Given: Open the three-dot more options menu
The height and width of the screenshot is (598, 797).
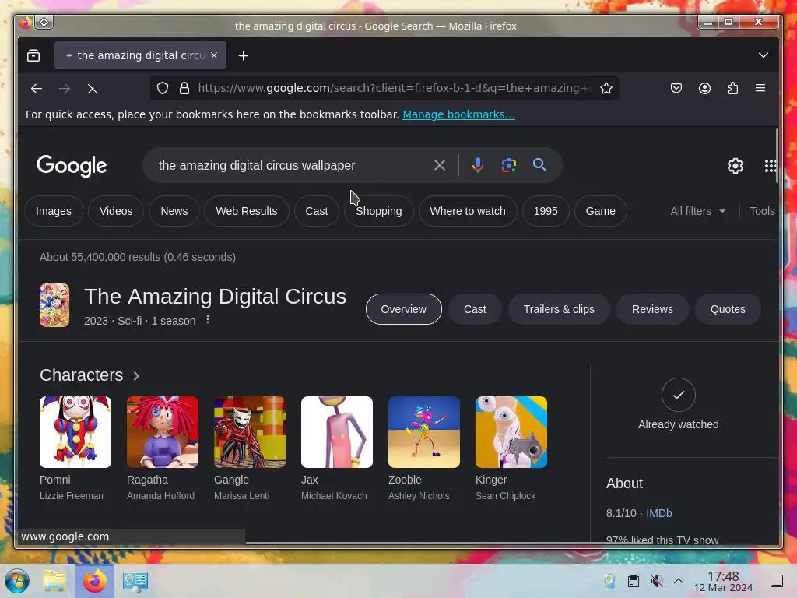Looking at the screenshot, I should pos(207,320).
